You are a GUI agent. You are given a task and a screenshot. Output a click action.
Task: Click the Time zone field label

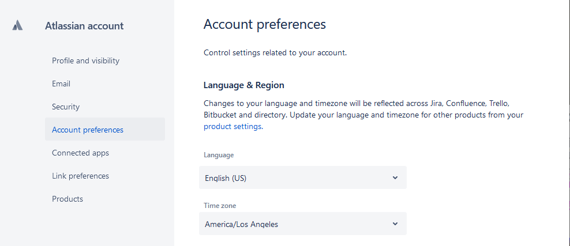[220, 206]
